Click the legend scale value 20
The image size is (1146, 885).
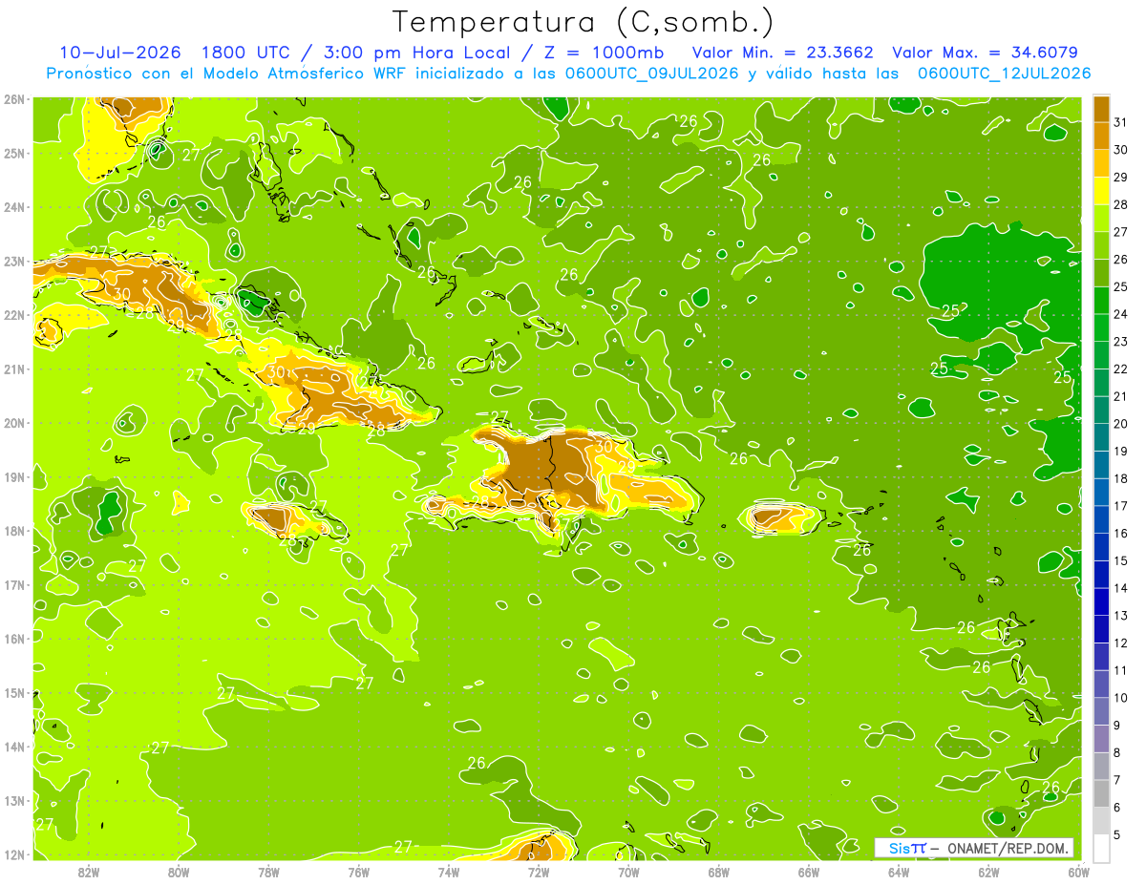coord(1120,423)
